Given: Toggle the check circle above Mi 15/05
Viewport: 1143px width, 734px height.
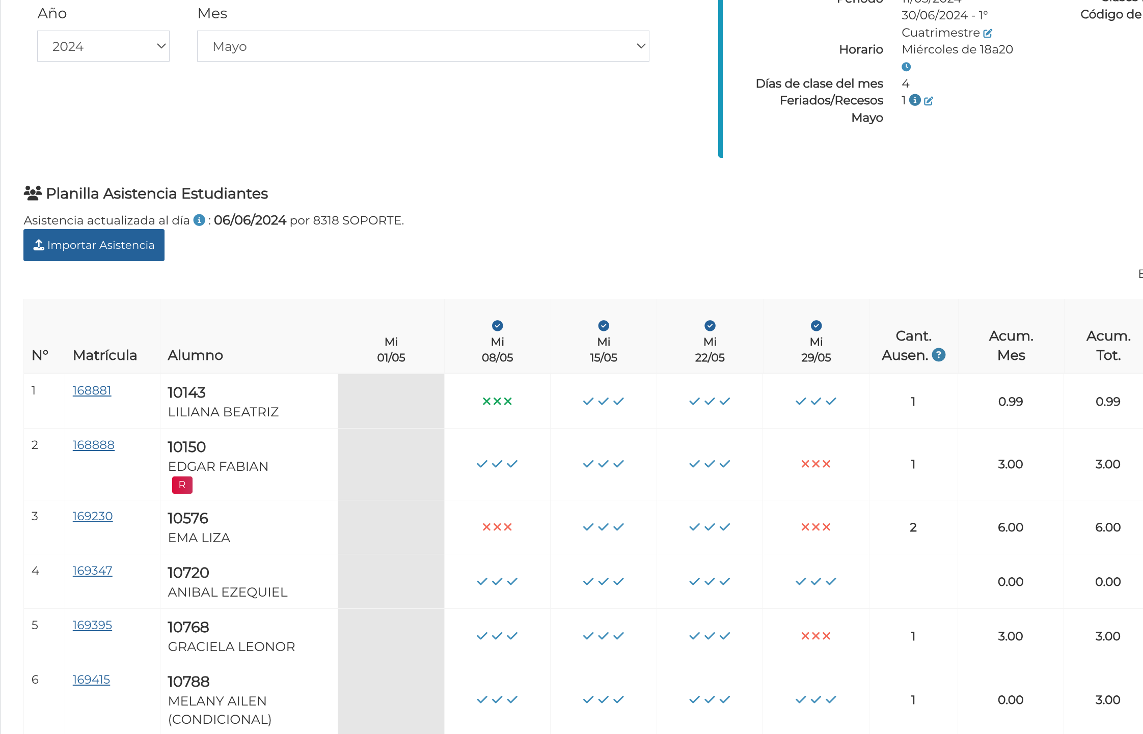Looking at the screenshot, I should pos(604,326).
